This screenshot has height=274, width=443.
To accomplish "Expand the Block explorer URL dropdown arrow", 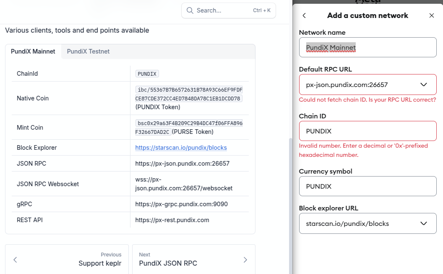I will (x=424, y=223).
